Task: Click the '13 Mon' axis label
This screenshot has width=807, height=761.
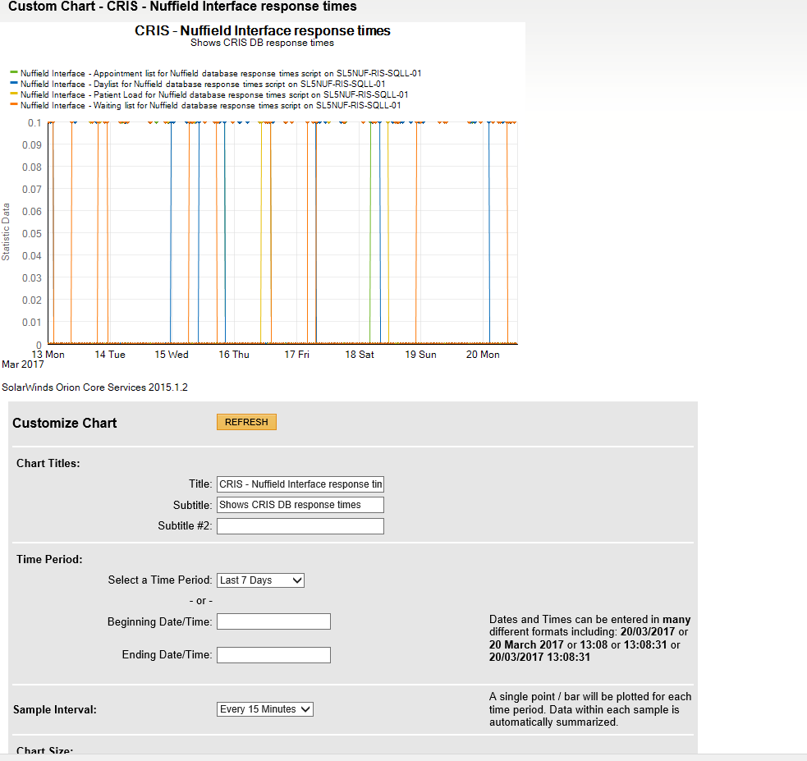Action: [x=48, y=355]
